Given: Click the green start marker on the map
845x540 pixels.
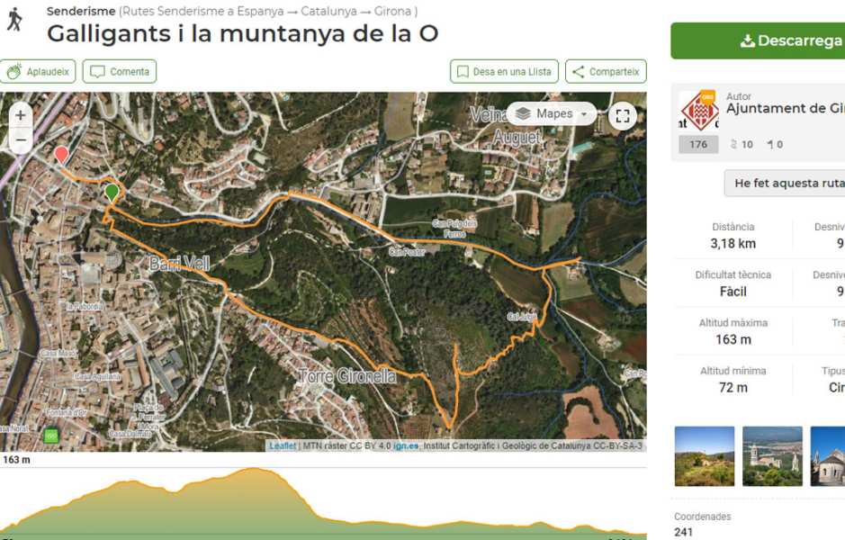Looking at the screenshot, I should click(x=112, y=190).
